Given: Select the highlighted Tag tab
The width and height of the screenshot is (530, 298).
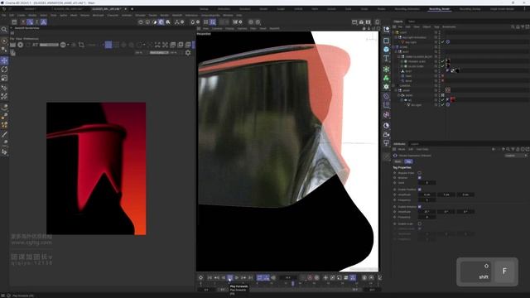Looking at the screenshot, I should pos(408,161).
